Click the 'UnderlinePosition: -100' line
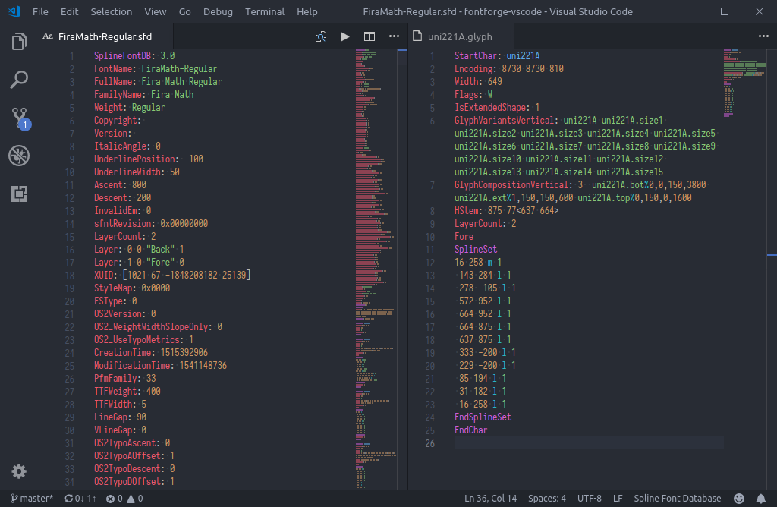Image resolution: width=777 pixels, height=507 pixels. point(149,159)
